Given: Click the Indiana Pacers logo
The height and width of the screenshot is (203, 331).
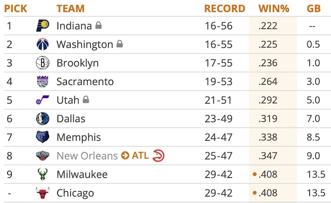Looking at the screenshot, I should pyautogui.click(x=43, y=26).
